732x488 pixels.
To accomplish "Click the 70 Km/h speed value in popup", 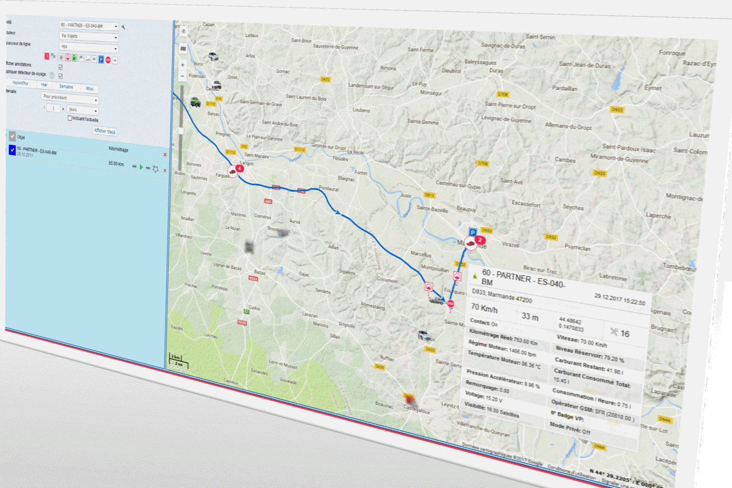I will pyautogui.click(x=484, y=308).
